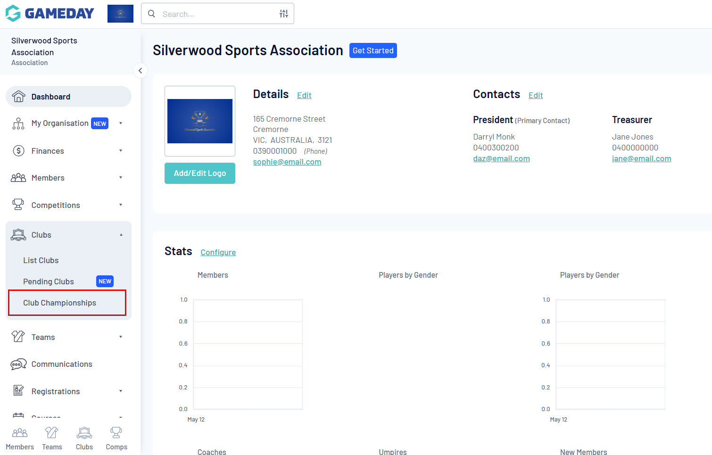
Task: Focus the Search input field
Action: [217, 14]
